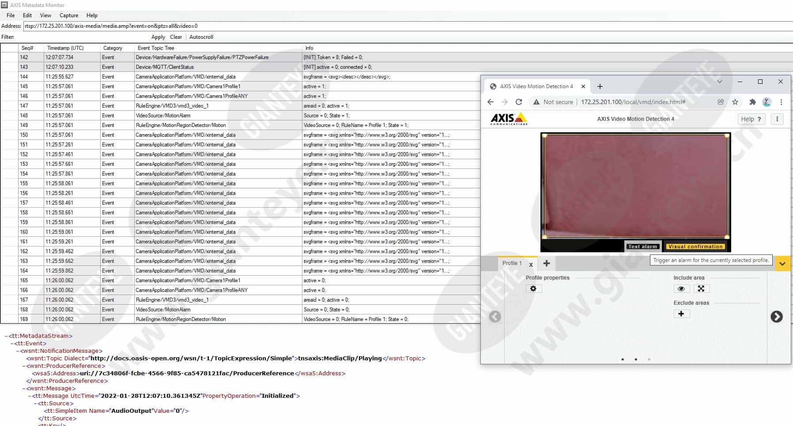
Task: Open the Capture menu
Action: (x=69, y=15)
